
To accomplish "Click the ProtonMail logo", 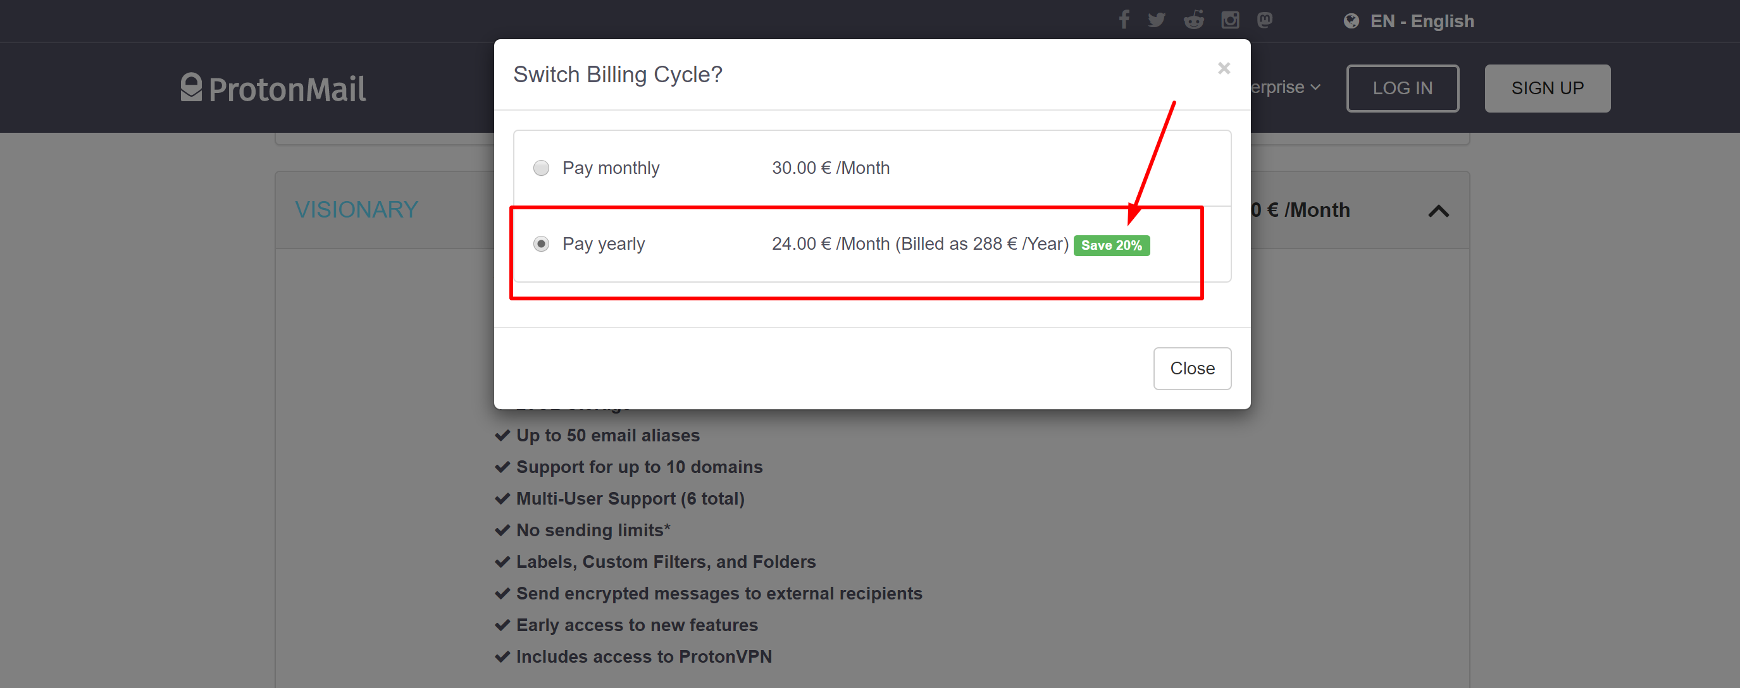I will (273, 89).
